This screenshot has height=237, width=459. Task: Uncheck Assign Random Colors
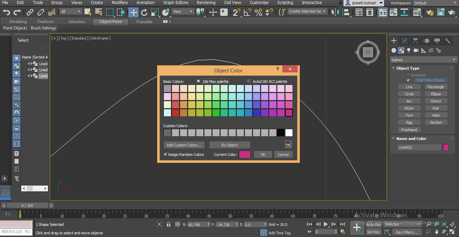click(x=165, y=154)
